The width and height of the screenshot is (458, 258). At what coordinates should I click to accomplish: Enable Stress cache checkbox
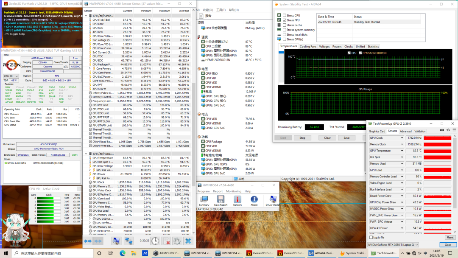click(285, 25)
